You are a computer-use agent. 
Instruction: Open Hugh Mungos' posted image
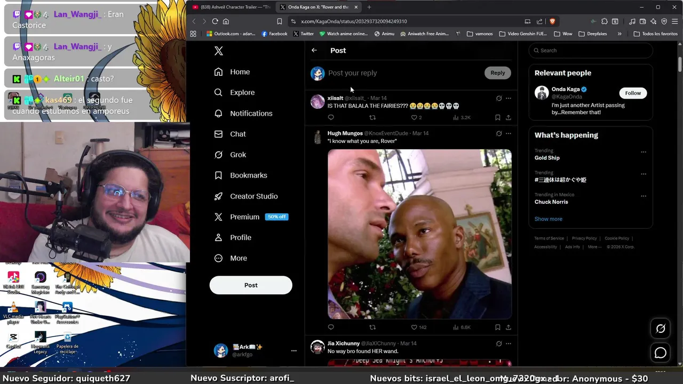(x=419, y=234)
